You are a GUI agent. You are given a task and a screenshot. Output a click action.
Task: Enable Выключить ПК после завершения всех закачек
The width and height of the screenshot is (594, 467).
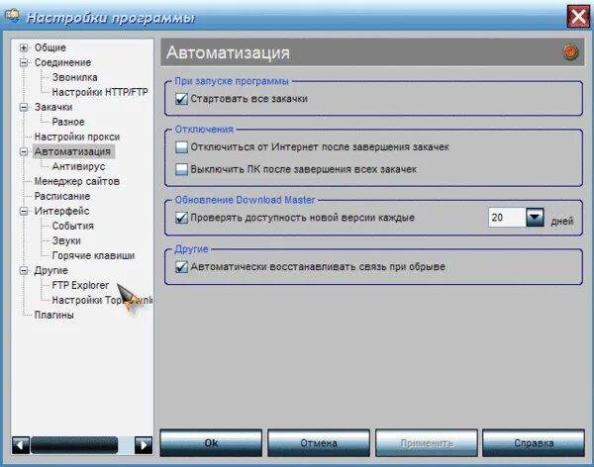point(181,169)
